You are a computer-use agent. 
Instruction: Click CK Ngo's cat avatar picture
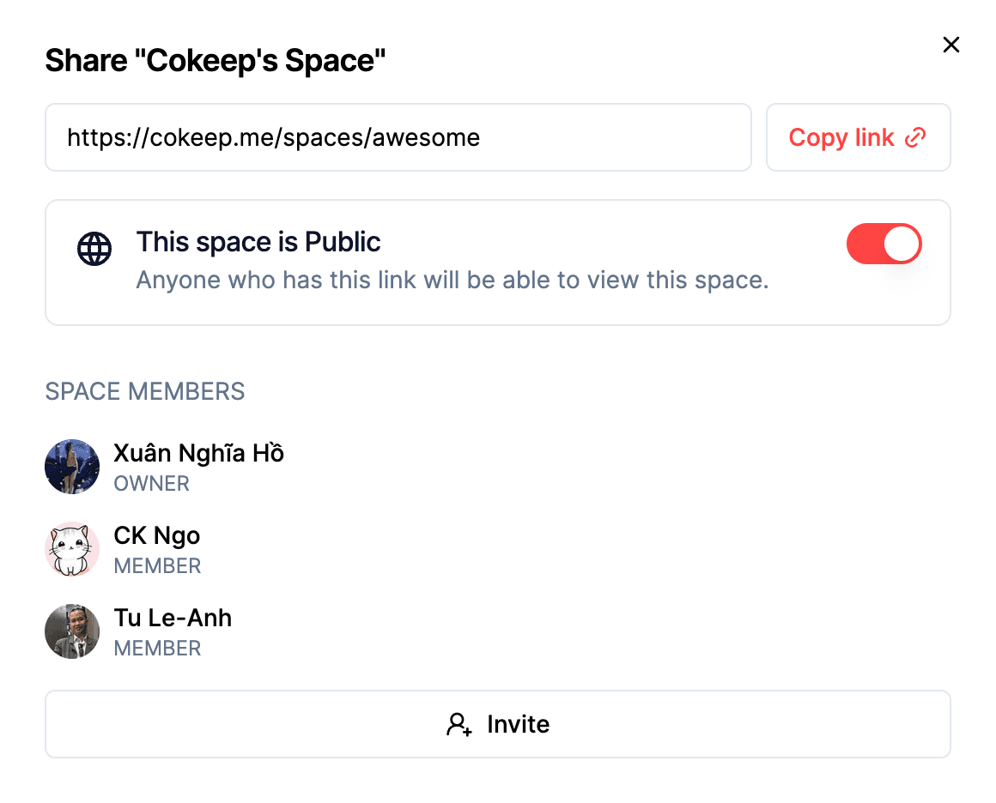pyautogui.click(x=72, y=549)
